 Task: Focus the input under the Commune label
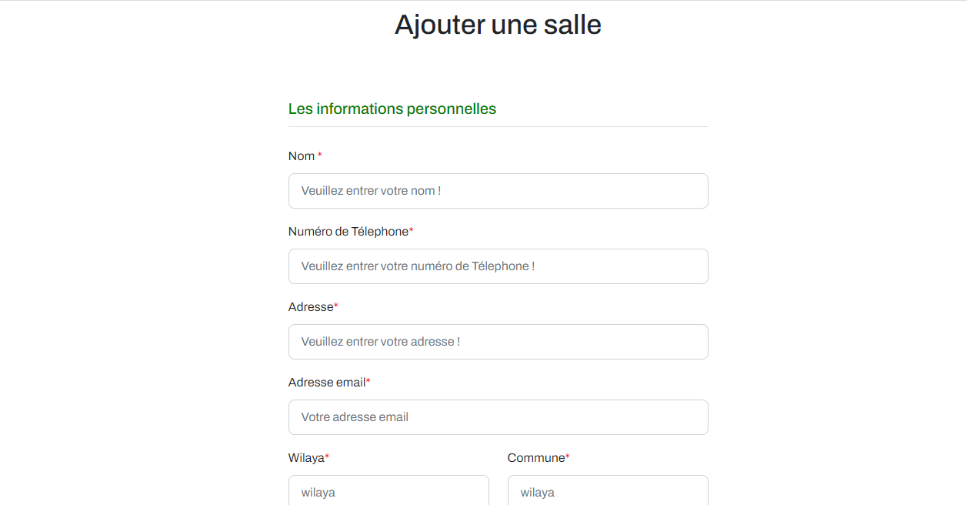pos(608,490)
